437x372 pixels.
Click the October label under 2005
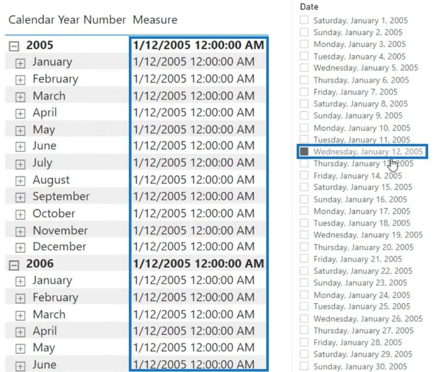coord(54,213)
